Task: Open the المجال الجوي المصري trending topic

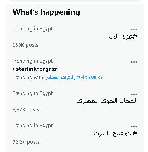Action: tap(107, 101)
